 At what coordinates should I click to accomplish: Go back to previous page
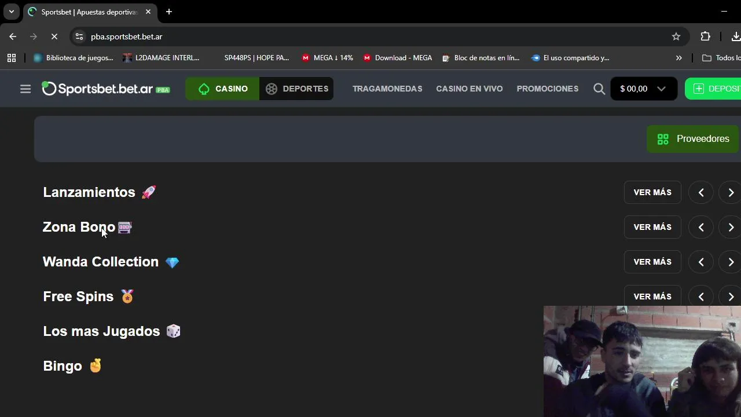point(13,36)
